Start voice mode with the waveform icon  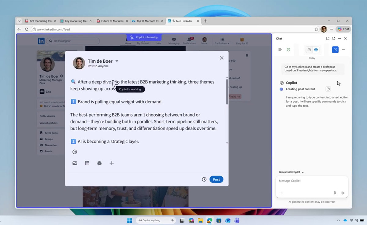343,193
